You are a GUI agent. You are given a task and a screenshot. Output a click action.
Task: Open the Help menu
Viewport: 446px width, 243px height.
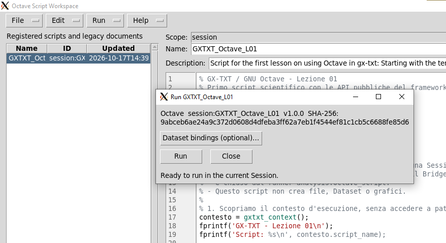(147, 20)
